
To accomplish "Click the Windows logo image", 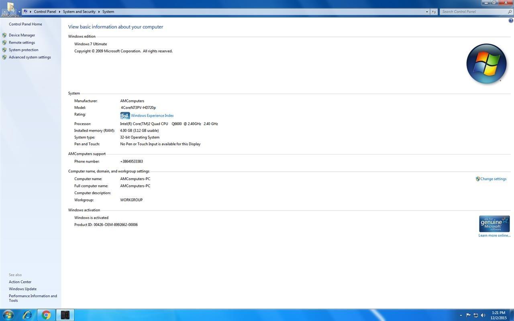I will coord(486,64).
